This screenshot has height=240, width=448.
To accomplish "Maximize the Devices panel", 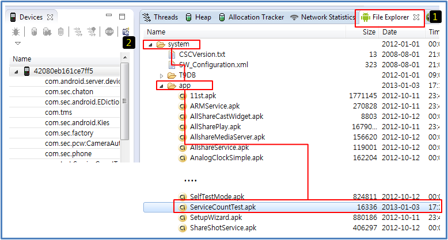I will click(x=122, y=17).
